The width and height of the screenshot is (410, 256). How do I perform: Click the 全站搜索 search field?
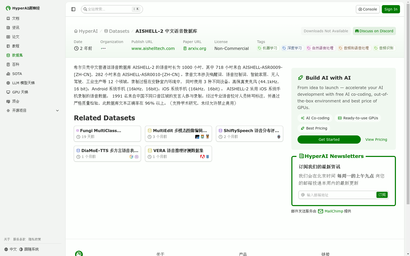click(x=112, y=9)
